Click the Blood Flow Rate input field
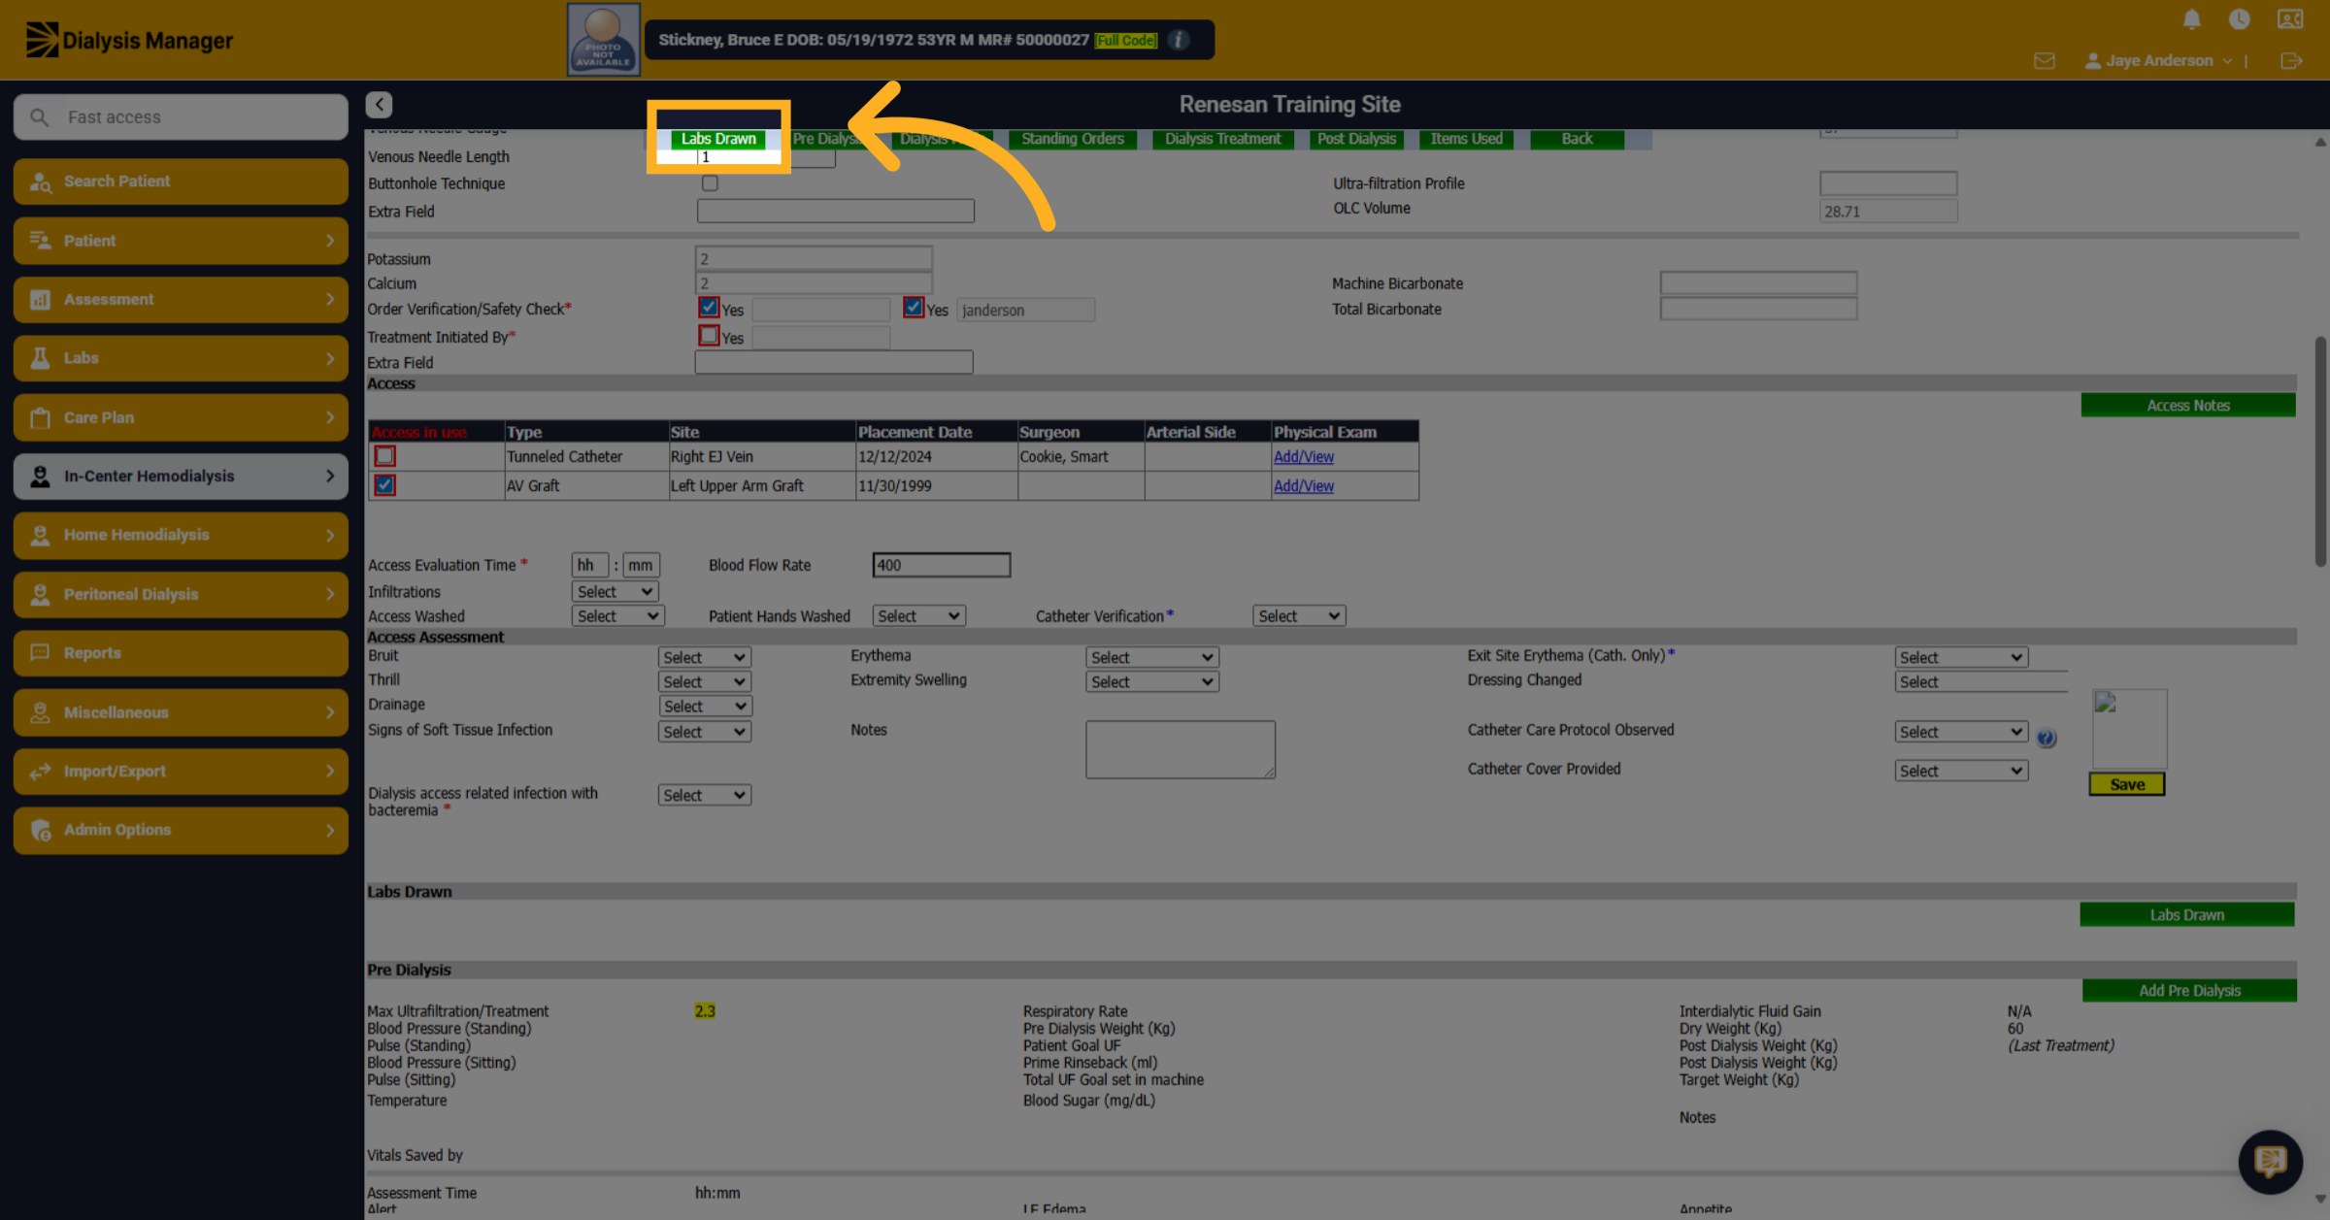2330x1220 pixels. click(941, 565)
